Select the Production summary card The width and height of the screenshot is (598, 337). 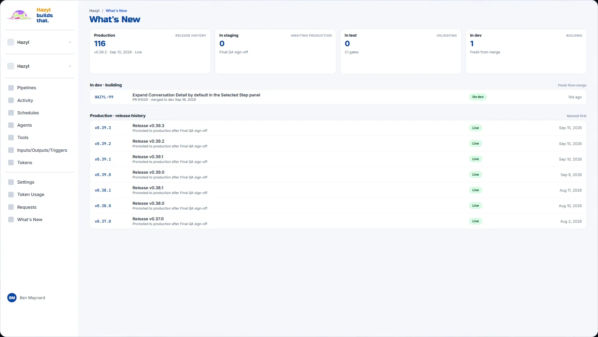coord(150,51)
